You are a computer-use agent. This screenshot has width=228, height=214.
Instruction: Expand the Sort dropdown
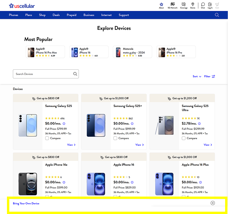(x=197, y=76)
